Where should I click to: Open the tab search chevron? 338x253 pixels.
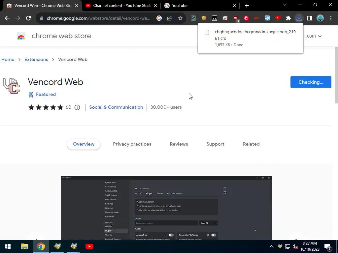285,5
